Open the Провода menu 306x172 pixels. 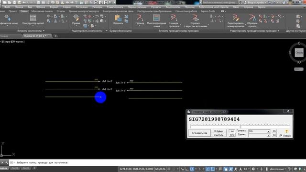coord(189,7)
